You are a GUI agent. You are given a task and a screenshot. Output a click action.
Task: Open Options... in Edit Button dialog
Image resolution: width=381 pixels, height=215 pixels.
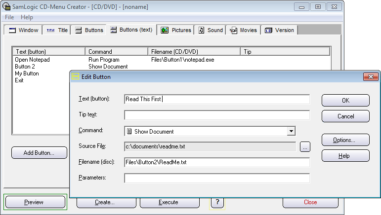pos(345,140)
